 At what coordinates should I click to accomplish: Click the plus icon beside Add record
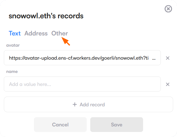(75, 105)
